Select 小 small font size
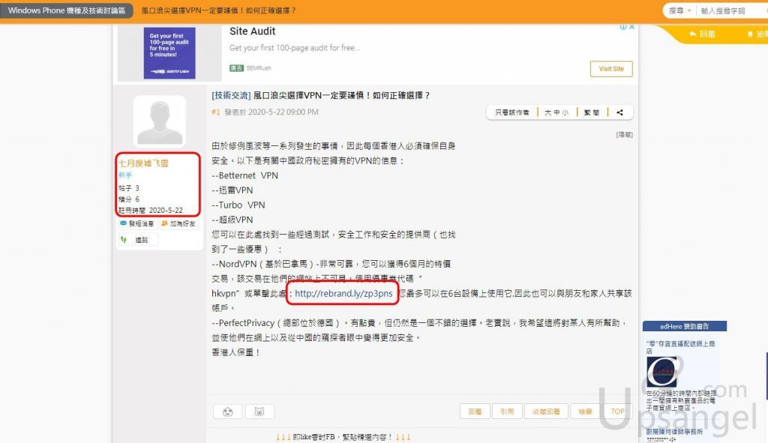Viewport: 768px width, 443px height. pos(565,112)
